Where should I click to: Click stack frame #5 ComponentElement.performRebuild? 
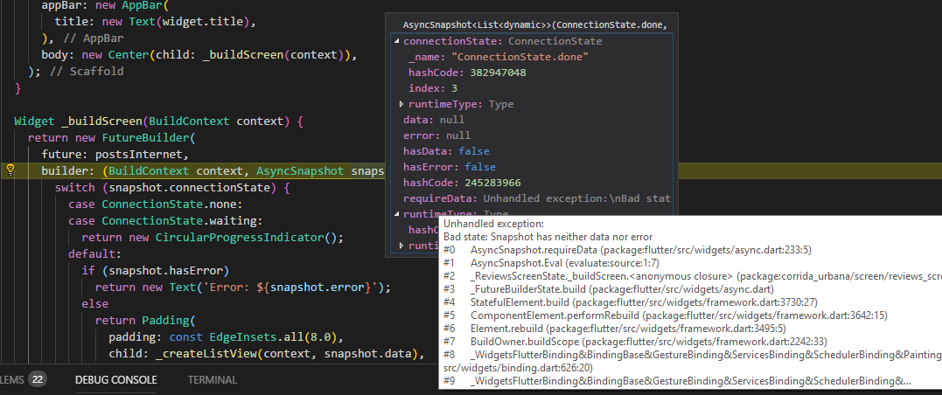(x=665, y=315)
